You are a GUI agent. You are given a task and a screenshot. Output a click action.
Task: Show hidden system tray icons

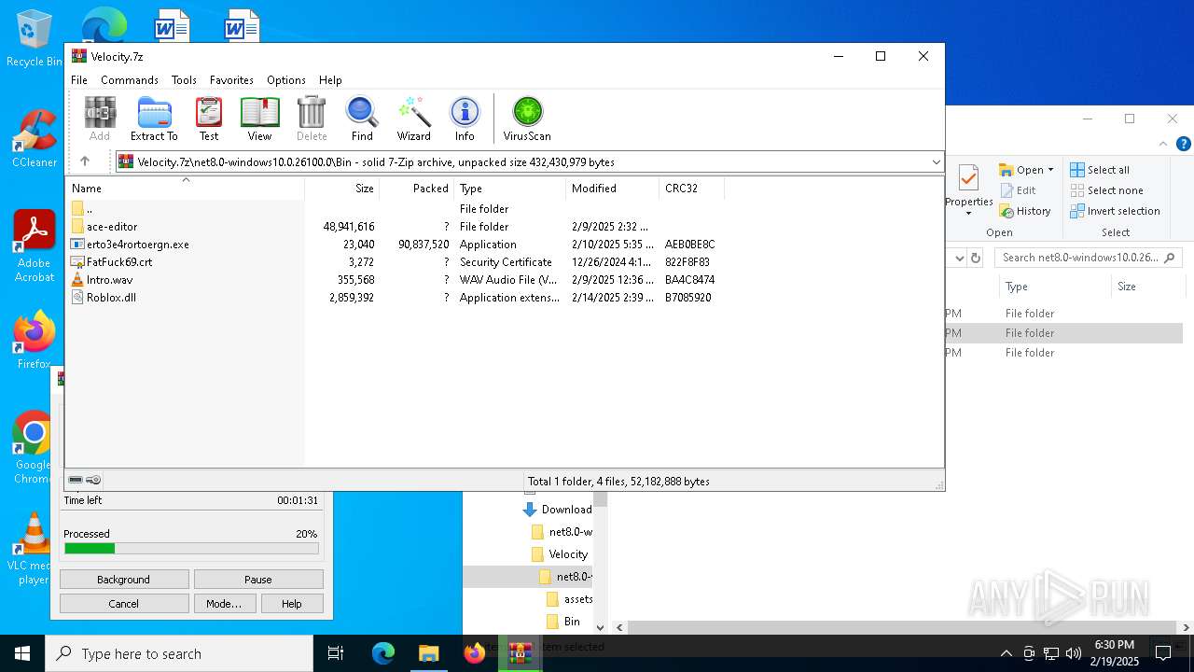click(x=1006, y=653)
